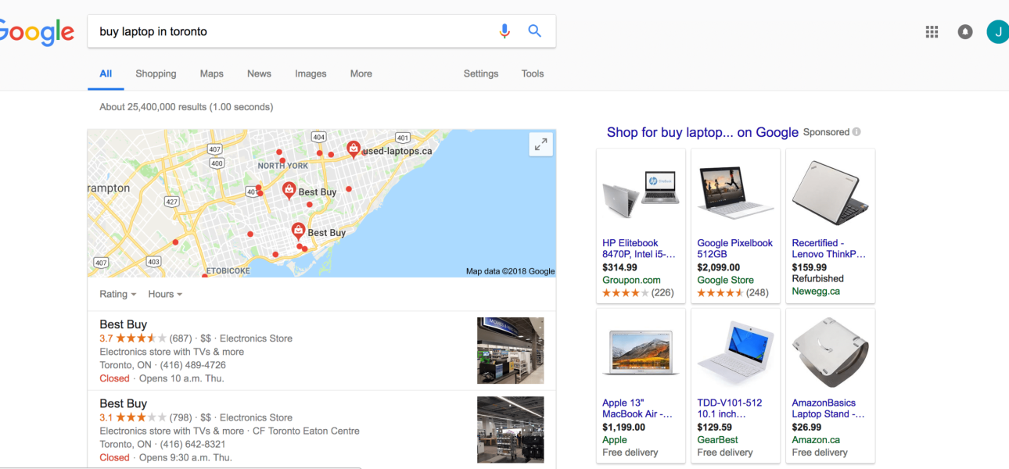Switch to the Shopping tab
The width and height of the screenshot is (1009, 469).
point(156,73)
